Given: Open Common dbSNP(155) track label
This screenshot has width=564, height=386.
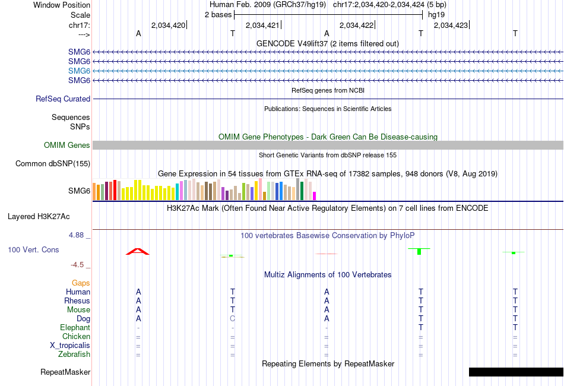Looking at the screenshot, I should tap(52, 164).
